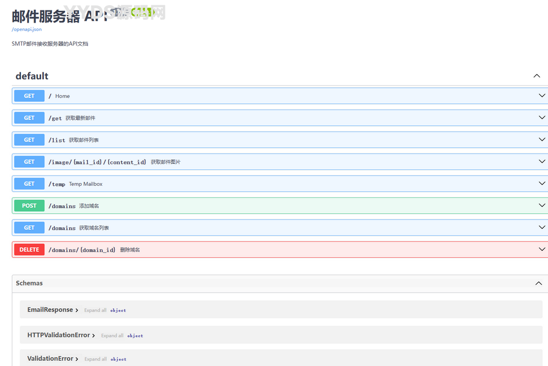This screenshot has height=366, width=548.
Task: Open the /openapi.json link
Action: pyautogui.click(x=27, y=30)
